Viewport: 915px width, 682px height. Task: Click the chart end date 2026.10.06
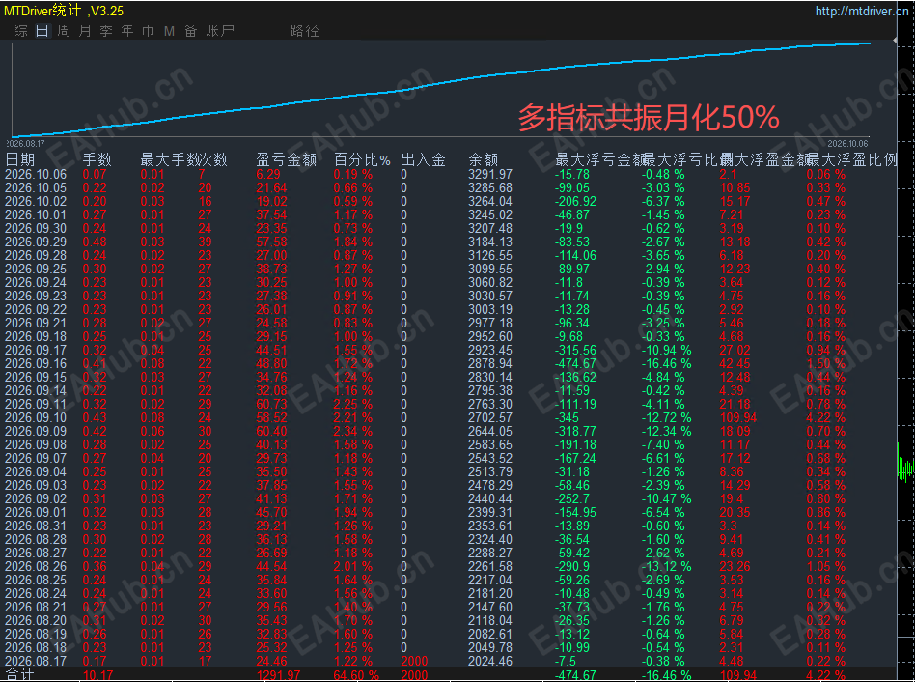click(847, 143)
